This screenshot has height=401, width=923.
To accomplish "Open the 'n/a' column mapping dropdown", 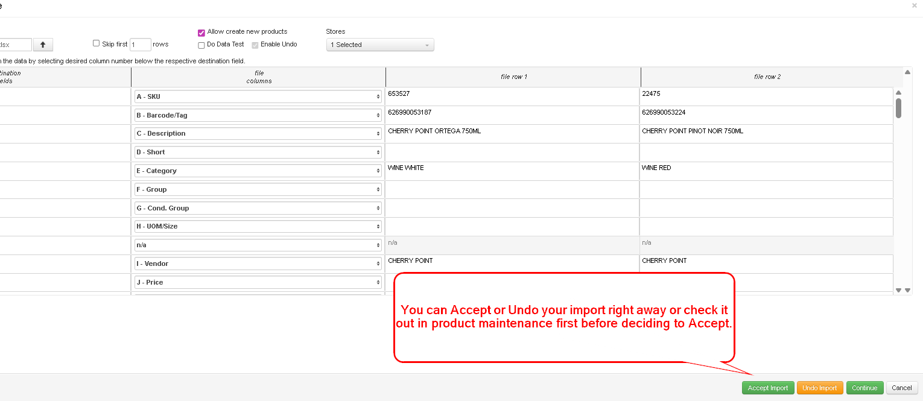I will [x=258, y=245].
